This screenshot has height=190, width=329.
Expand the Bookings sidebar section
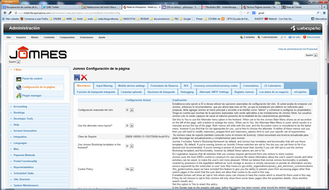tap(39, 112)
